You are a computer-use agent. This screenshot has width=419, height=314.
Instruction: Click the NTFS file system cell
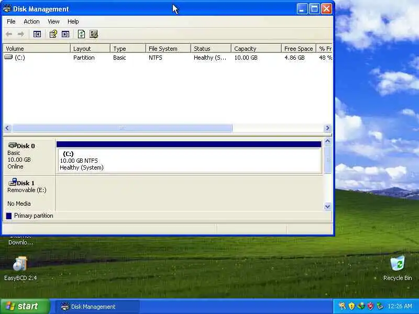coord(155,58)
